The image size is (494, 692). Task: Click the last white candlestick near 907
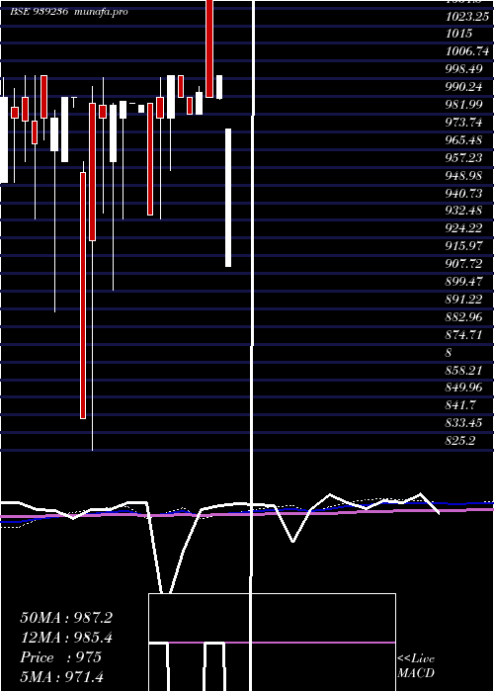click(228, 198)
